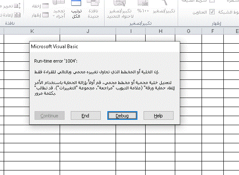Viewport: 239px width, 175px height.
Task: Select column J header
Action: point(88,31)
